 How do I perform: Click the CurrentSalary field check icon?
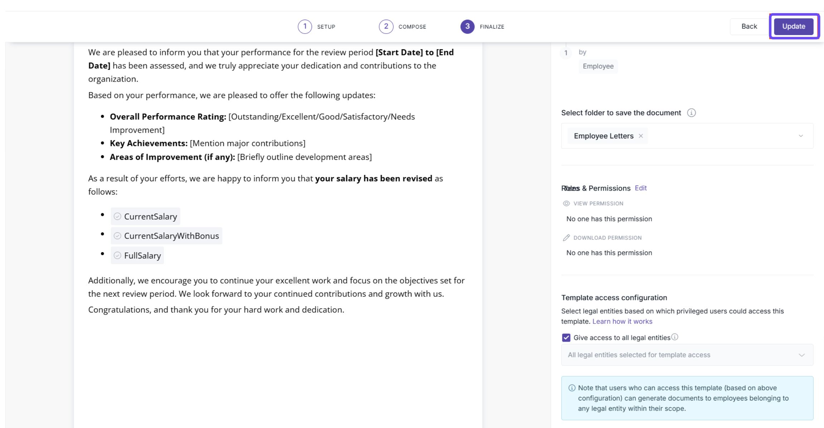[x=117, y=216]
